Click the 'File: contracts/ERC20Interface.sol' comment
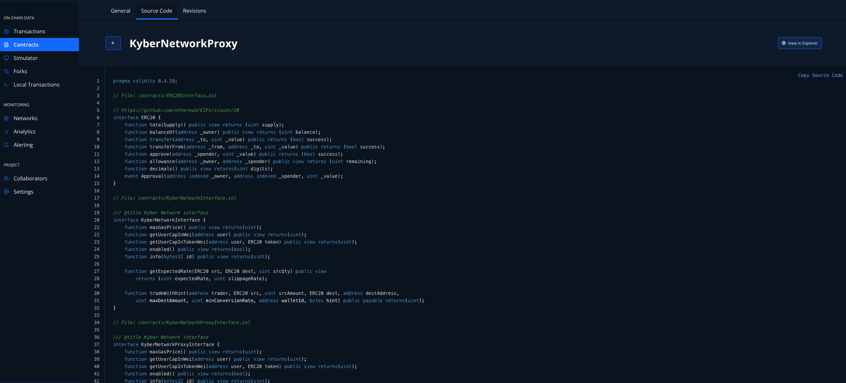This screenshot has width=846, height=383. pyautogui.click(x=165, y=96)
